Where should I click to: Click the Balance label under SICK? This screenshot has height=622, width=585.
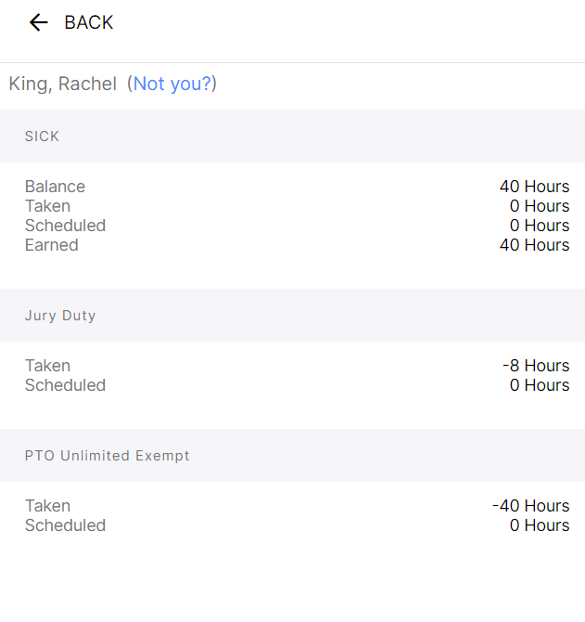pyautogui.click(x=55, y=187)
